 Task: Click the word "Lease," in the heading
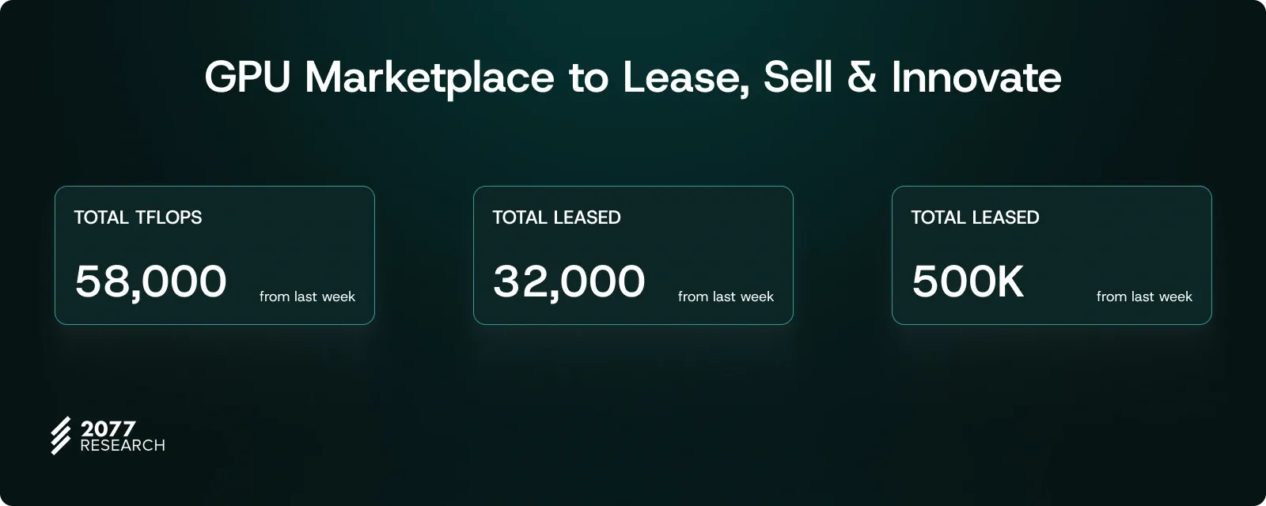coord(685,77)
